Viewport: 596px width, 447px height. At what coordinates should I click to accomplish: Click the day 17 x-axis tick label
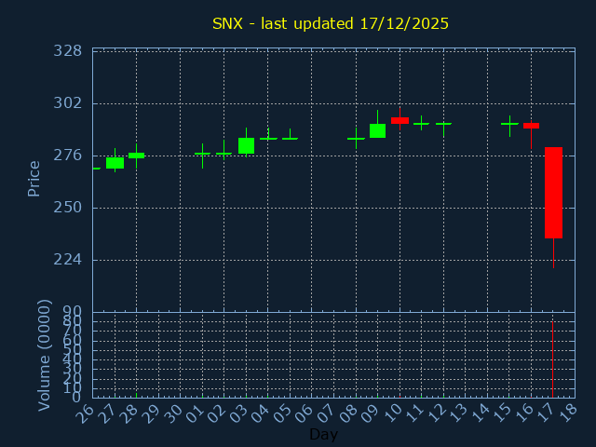pos(548,411)
